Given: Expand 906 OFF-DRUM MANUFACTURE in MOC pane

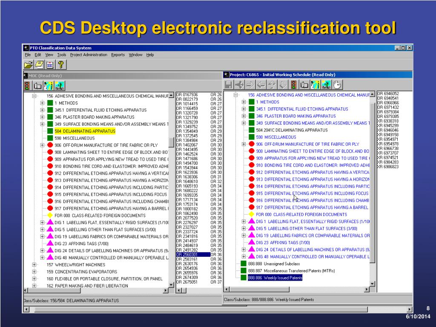Looking at the screenshot, I should (42, 145).
